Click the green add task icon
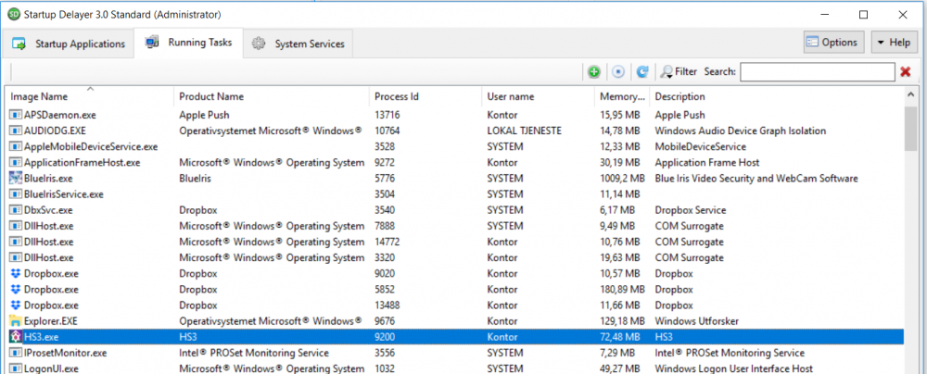The height and width of the screenshot is (374, 927). [x=594, y=71]
